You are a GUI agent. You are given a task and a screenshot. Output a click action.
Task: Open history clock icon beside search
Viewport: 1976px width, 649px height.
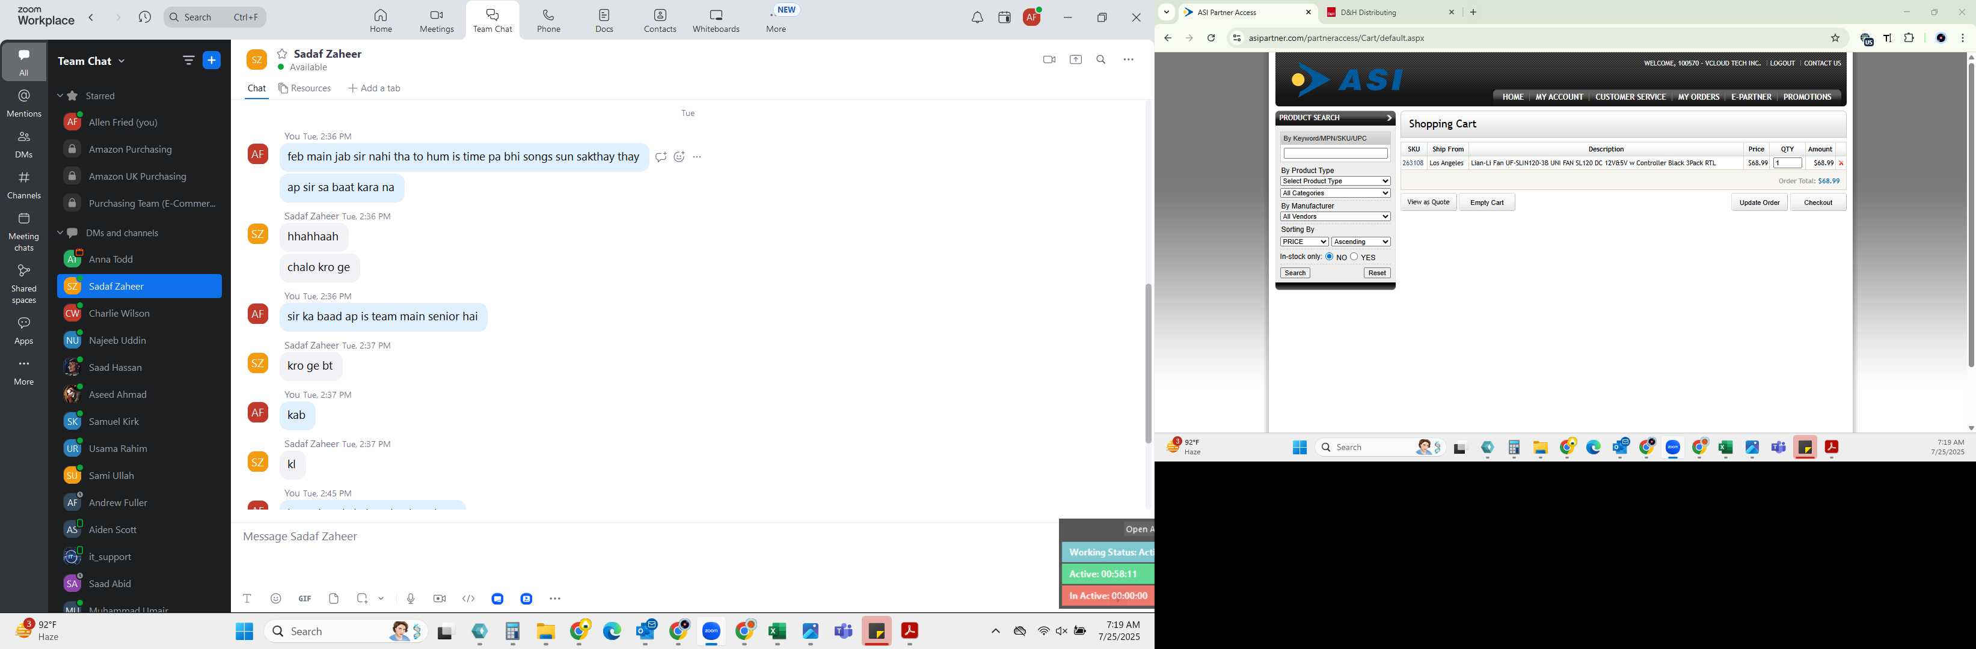pos(144,17)
